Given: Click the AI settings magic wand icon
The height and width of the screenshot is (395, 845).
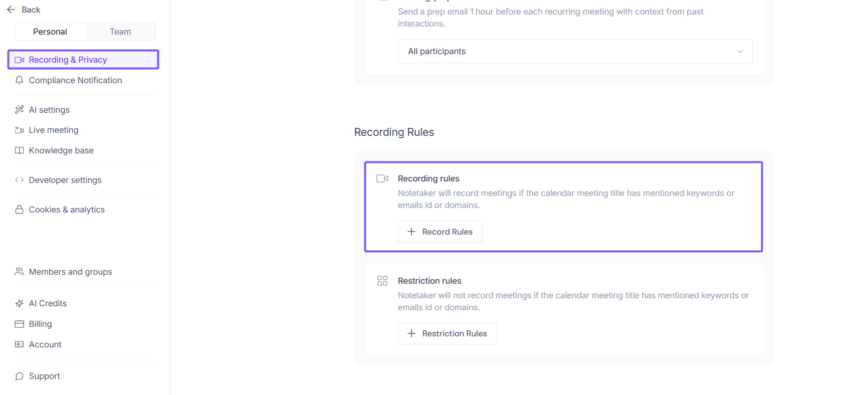Looking at the screenshot, I should (20, 110).
